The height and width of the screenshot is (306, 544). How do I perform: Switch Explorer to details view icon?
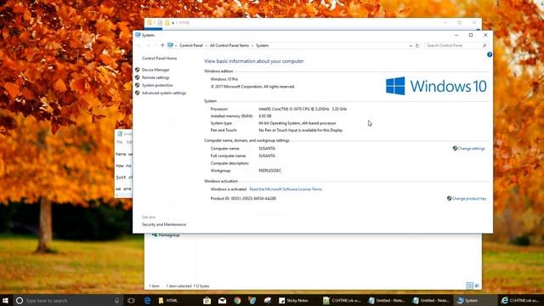coord(469,286)
